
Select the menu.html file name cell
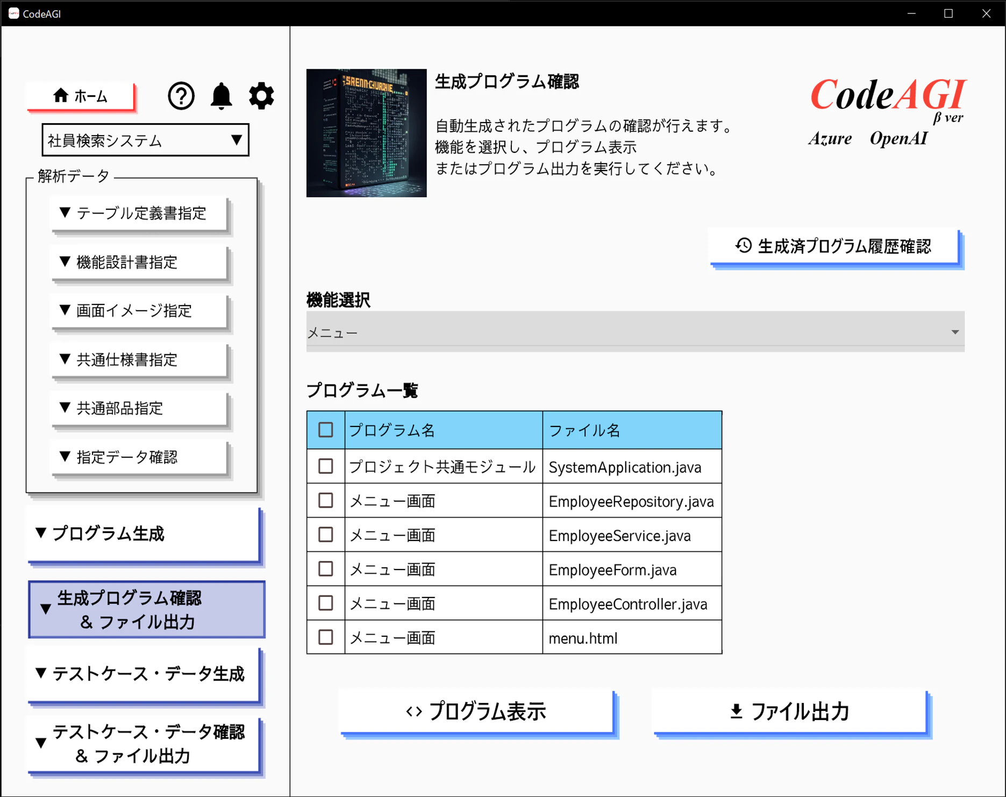pyautogui.click(x=632, y=638)
